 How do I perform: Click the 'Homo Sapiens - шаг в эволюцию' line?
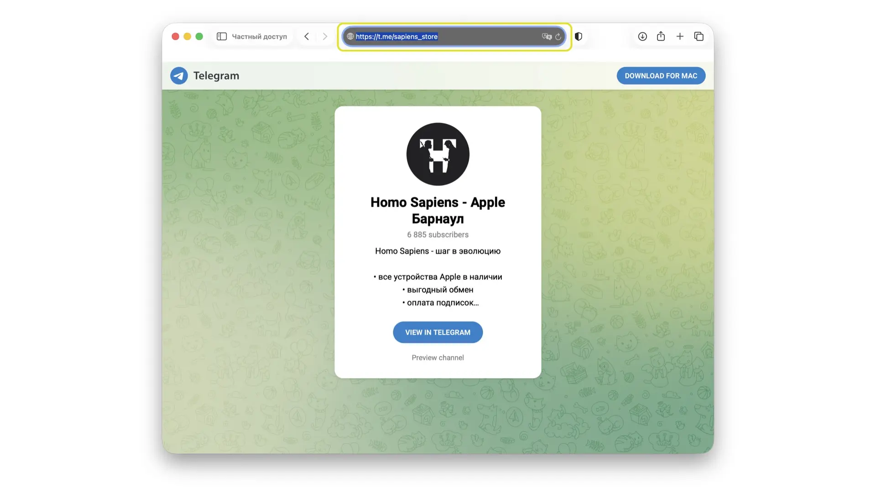pyautogui.click(x=438, y=251)
